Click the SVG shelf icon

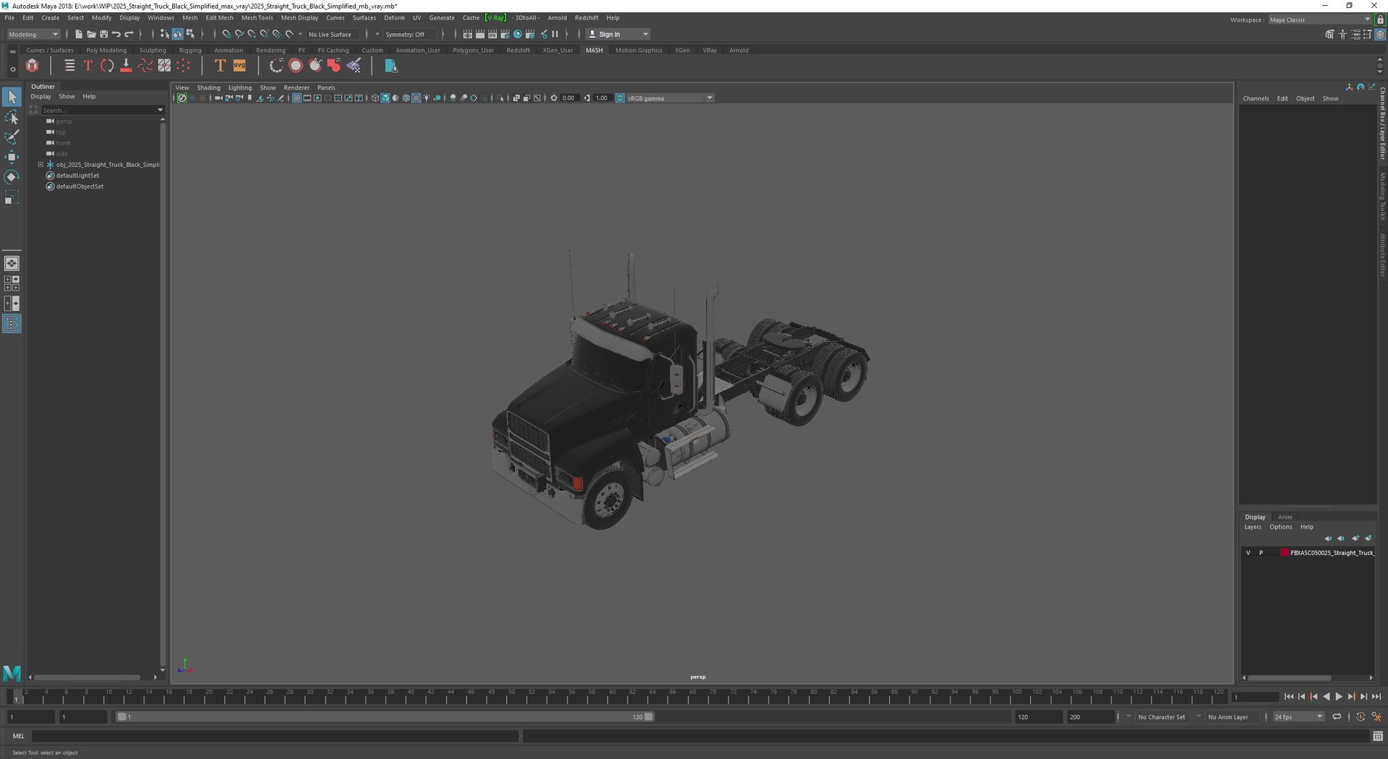click(239, 66)
